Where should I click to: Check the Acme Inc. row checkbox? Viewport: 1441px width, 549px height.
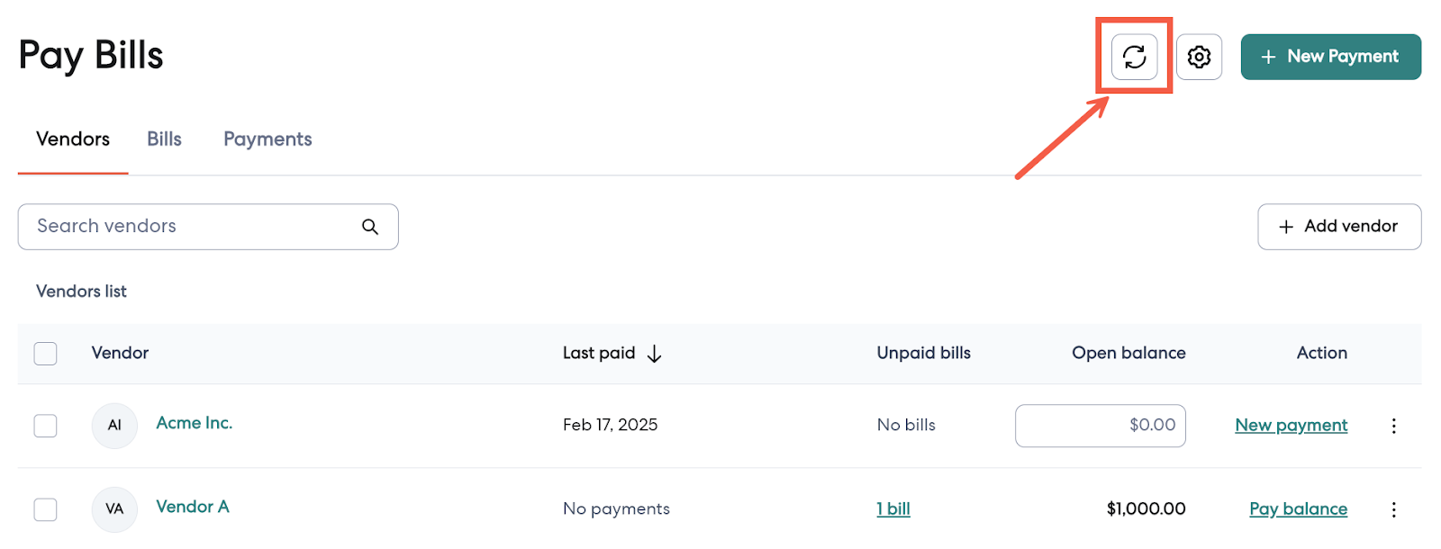click(46, 426)
